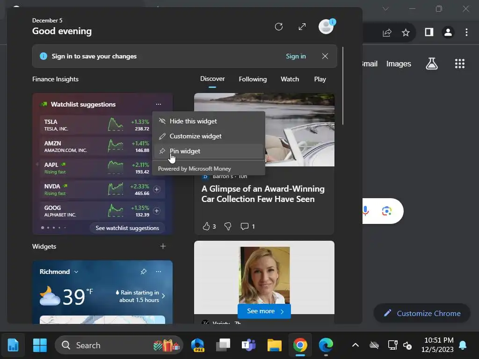Open the widgets profile avatar
The height and width of the screenshot is (359, 479).
pyautogui.click(x=326, y=27)
